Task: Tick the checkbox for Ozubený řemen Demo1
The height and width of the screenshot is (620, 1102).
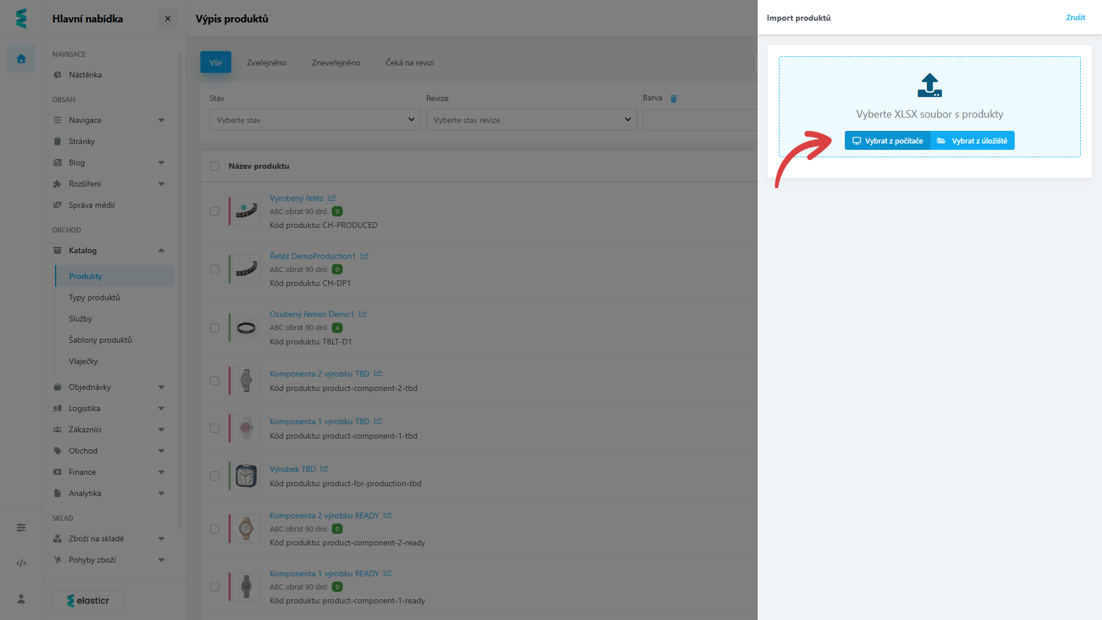Action: (x=215, y=328)
